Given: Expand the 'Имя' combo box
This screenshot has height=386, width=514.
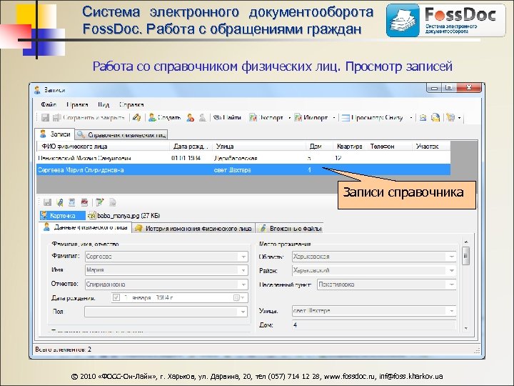Looking at the screenshot, I should (243, 270).
